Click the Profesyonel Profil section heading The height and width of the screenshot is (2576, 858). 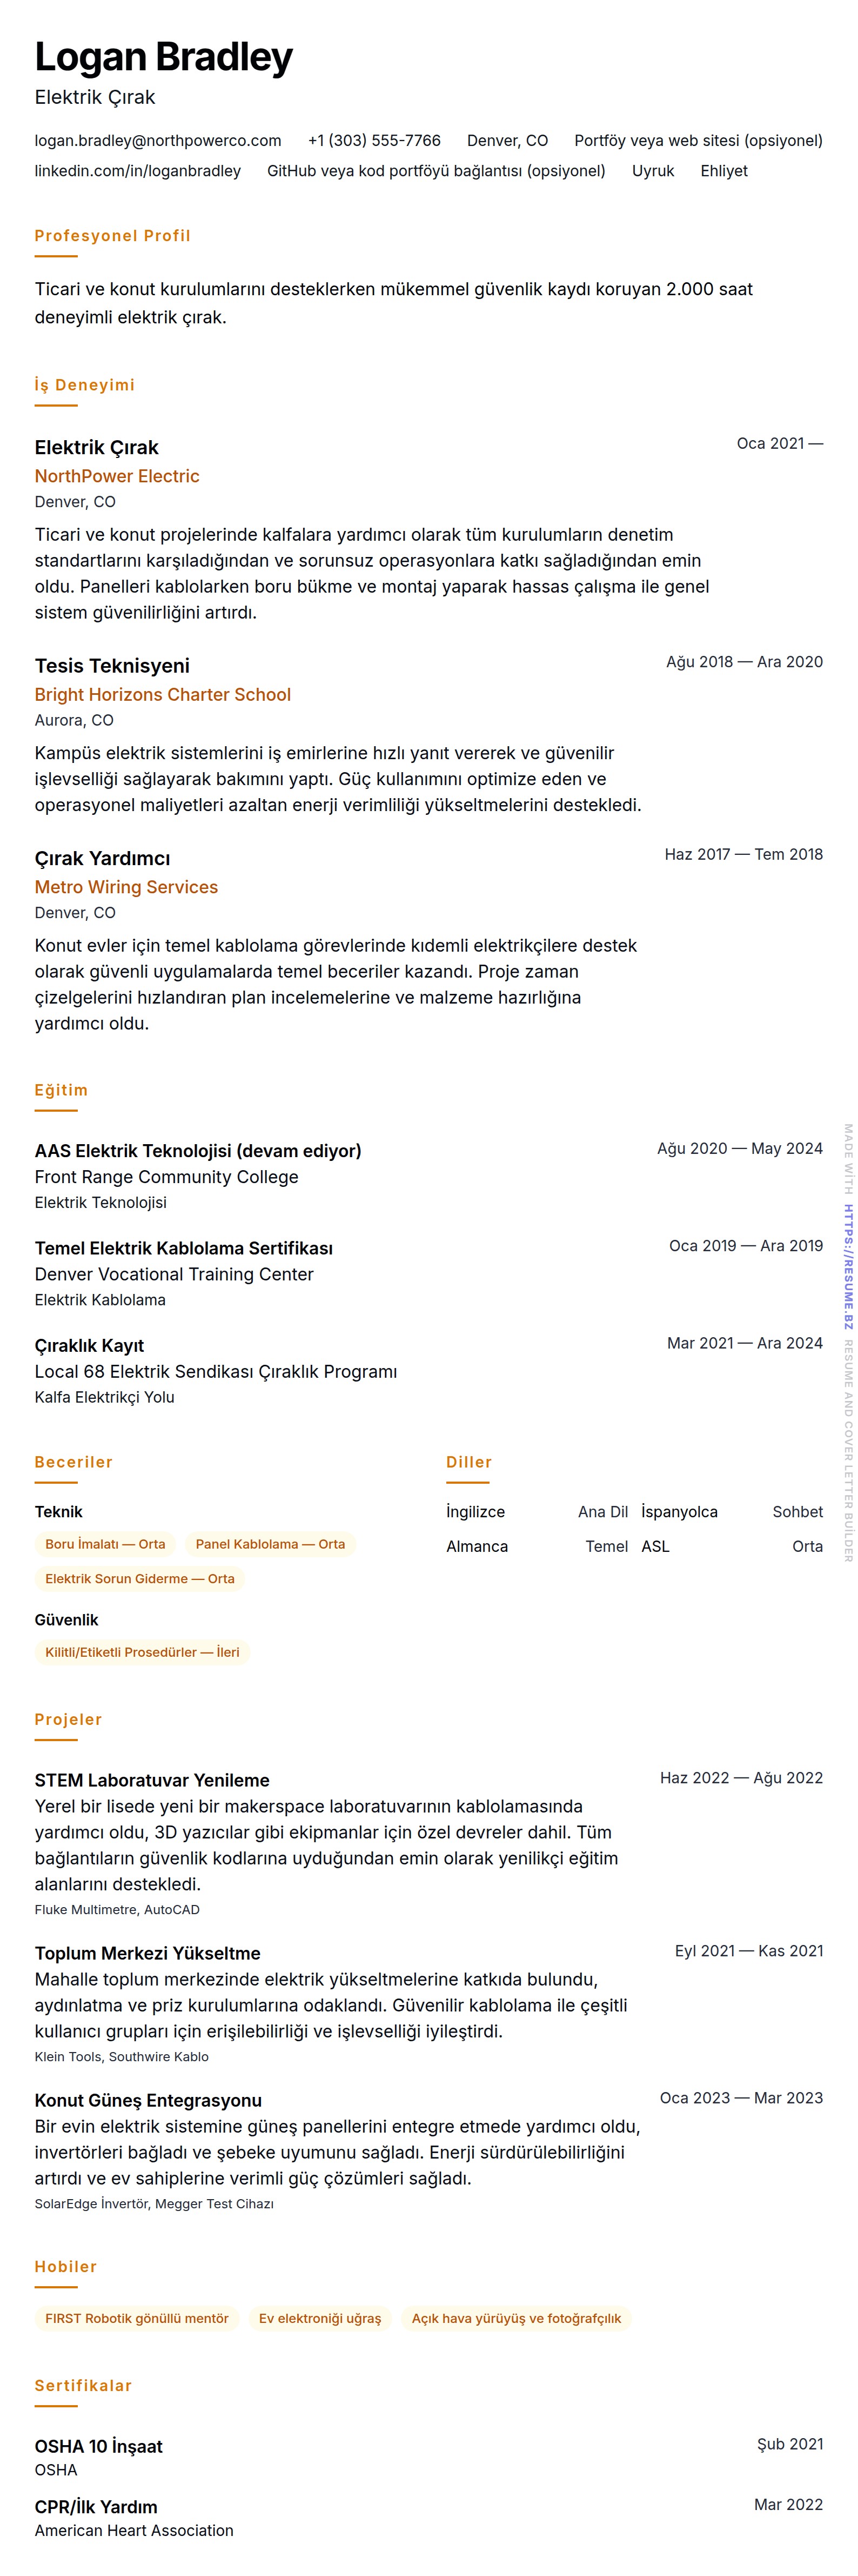coord(112,236)
